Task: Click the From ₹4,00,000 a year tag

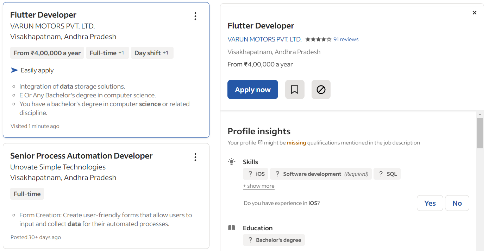Action: tap(47, 53)
